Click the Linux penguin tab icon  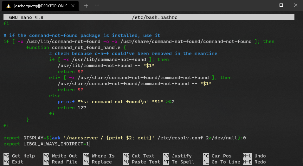click(x=8, y=6)
